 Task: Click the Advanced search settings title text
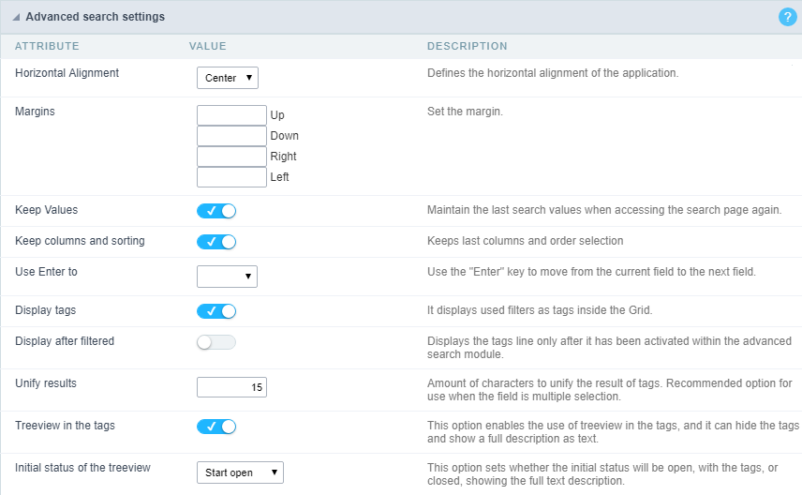[95, 17]
